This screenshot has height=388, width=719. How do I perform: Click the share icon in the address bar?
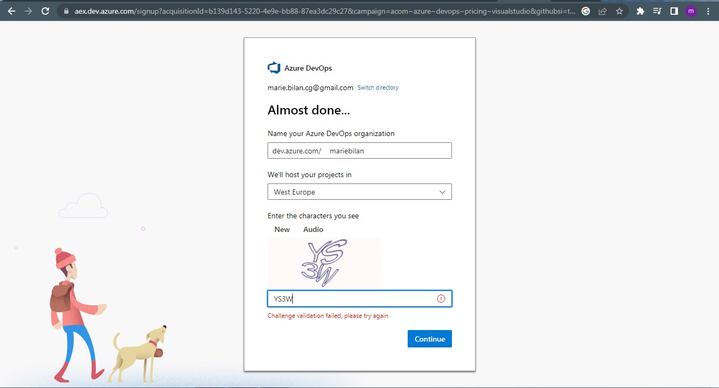pos(603,11)
